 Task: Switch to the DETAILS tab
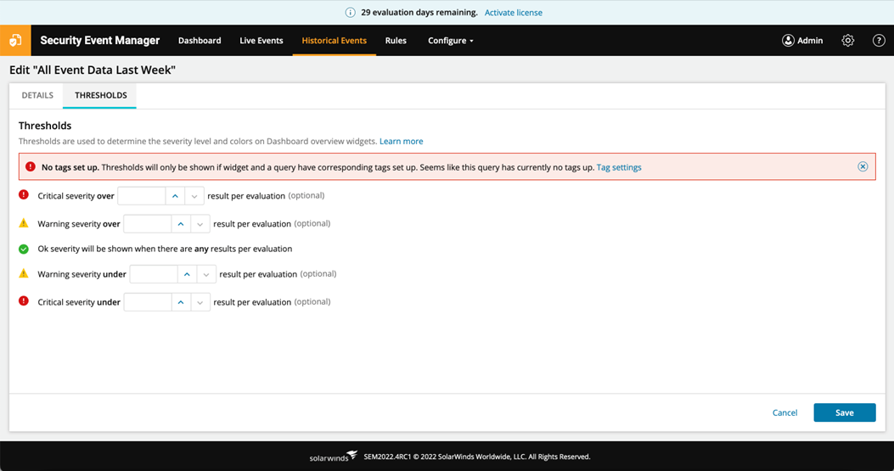(37, 95)
